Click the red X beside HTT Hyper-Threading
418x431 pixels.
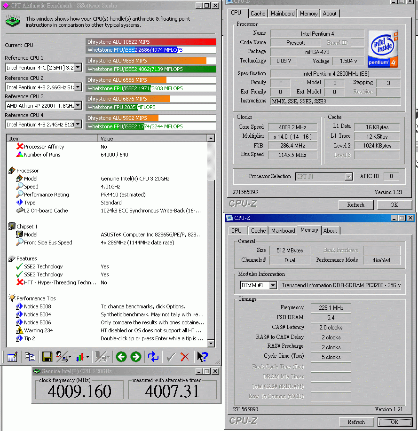[x=20, y=282]
